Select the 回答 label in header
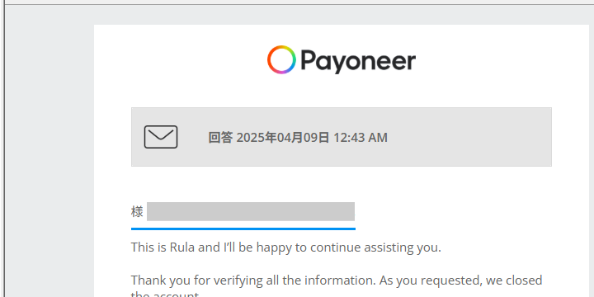The image size is (594, 297). (x=220, y=138)
